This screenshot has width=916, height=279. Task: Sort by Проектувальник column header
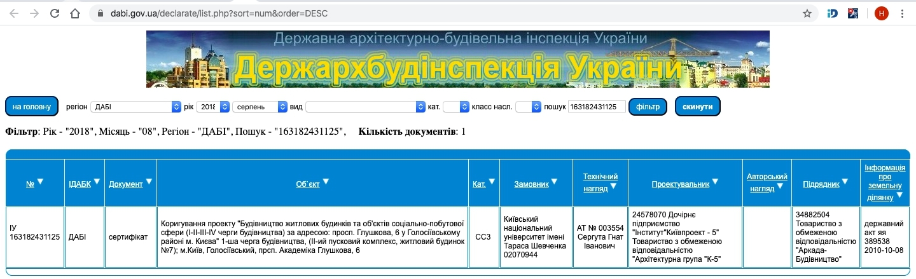tap(680, 184)
